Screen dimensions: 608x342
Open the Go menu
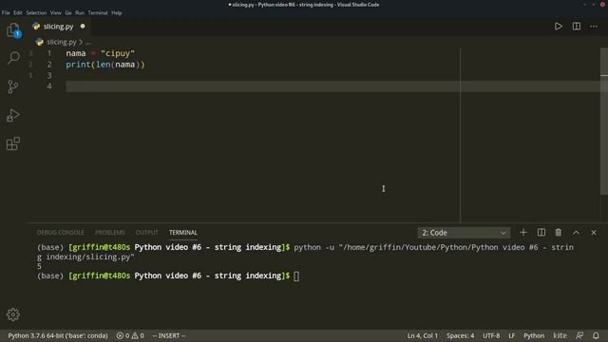pos(68,12)
